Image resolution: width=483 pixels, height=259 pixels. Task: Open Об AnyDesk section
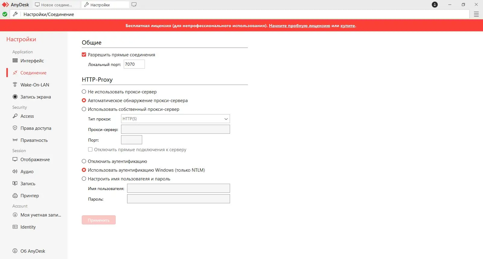(x=33, y=251)
